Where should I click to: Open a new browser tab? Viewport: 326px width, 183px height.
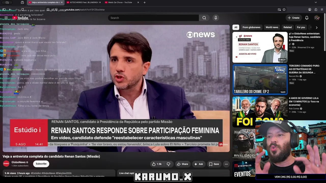(x=145, y=3)
